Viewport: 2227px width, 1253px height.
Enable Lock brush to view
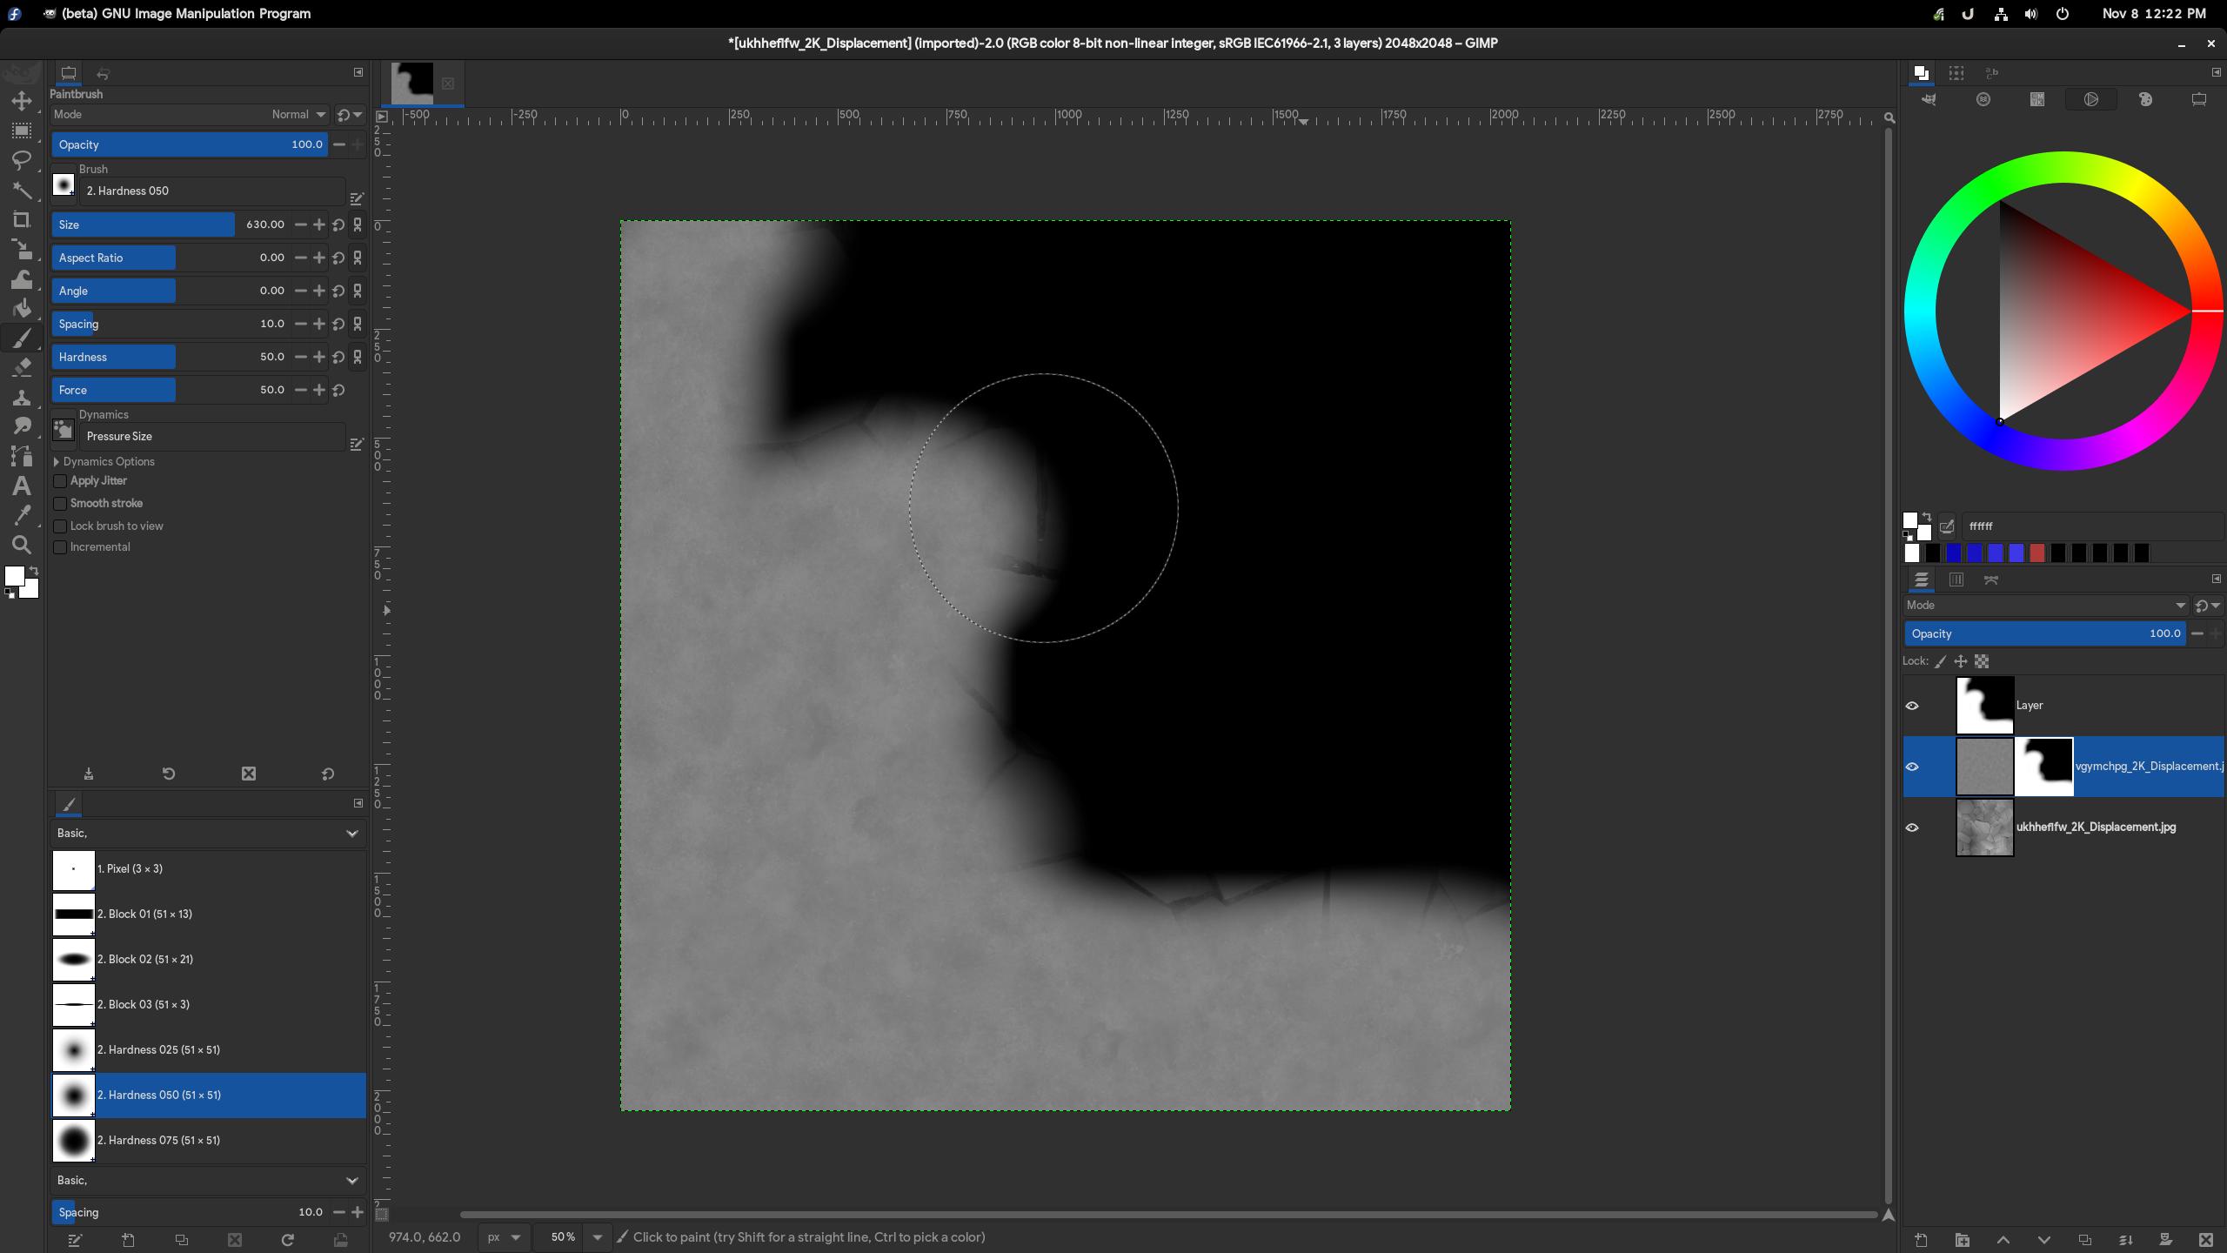(60, 526)
